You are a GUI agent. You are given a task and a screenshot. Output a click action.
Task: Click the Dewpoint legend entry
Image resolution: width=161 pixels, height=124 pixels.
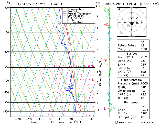[x=73, y=11]
